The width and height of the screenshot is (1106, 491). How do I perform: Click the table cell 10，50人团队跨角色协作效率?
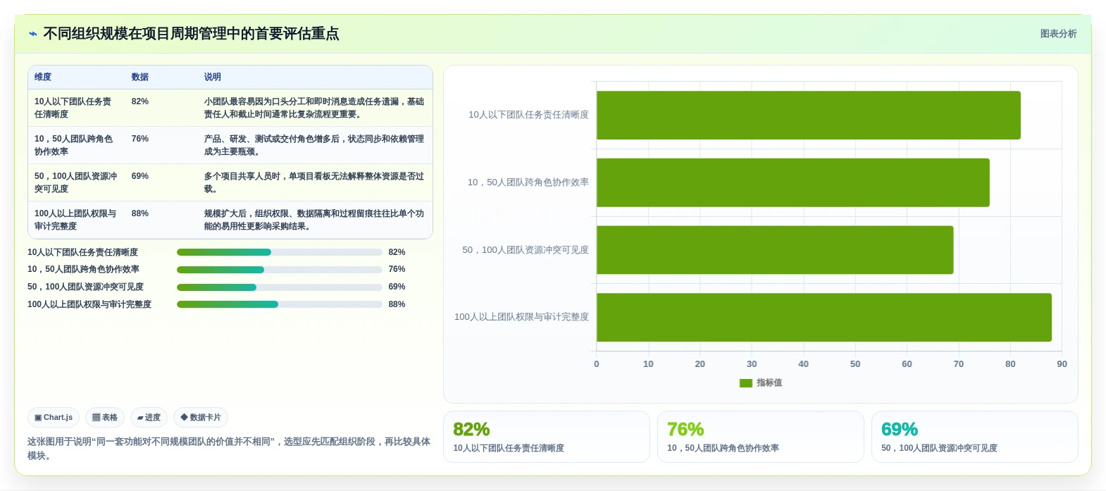(x=75, y=145)
